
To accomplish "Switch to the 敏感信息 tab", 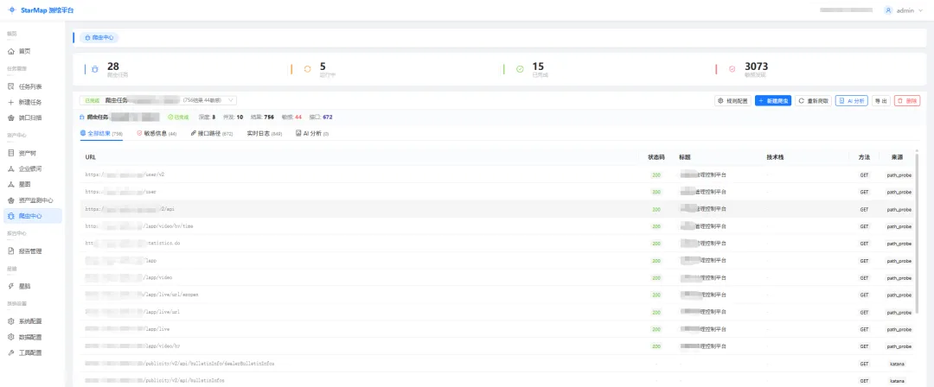I will (157, 133).
